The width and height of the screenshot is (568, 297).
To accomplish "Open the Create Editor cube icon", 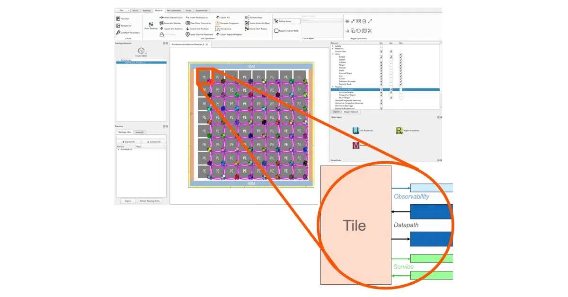I will [x=141, y=51].
